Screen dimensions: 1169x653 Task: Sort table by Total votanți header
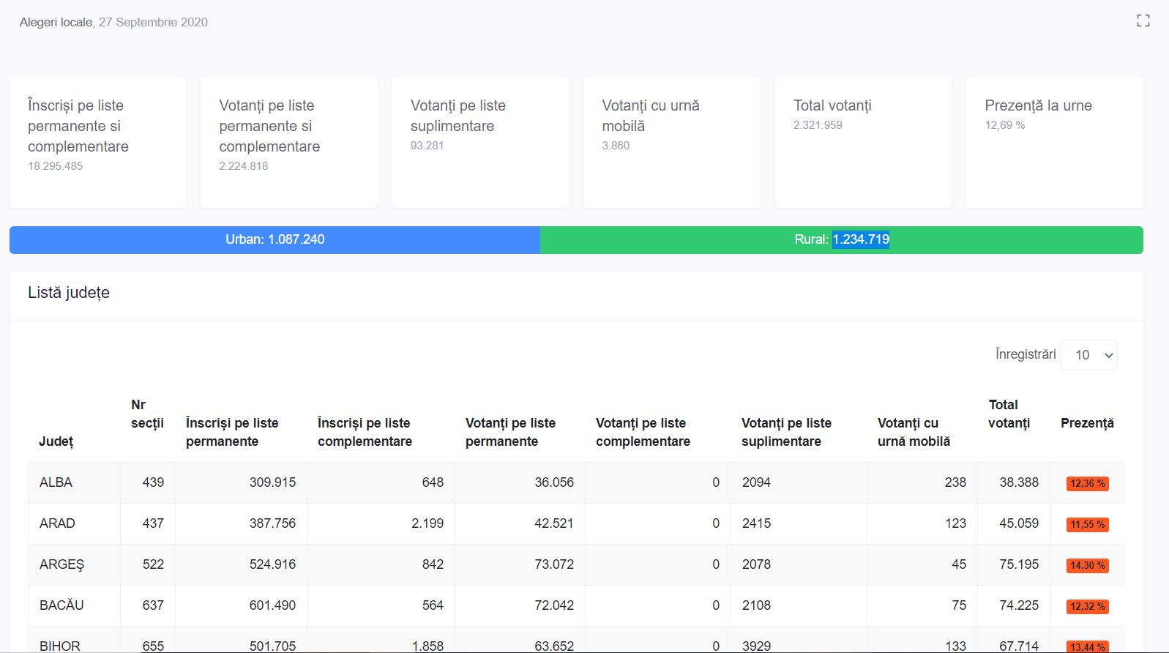pos(1009,414)
